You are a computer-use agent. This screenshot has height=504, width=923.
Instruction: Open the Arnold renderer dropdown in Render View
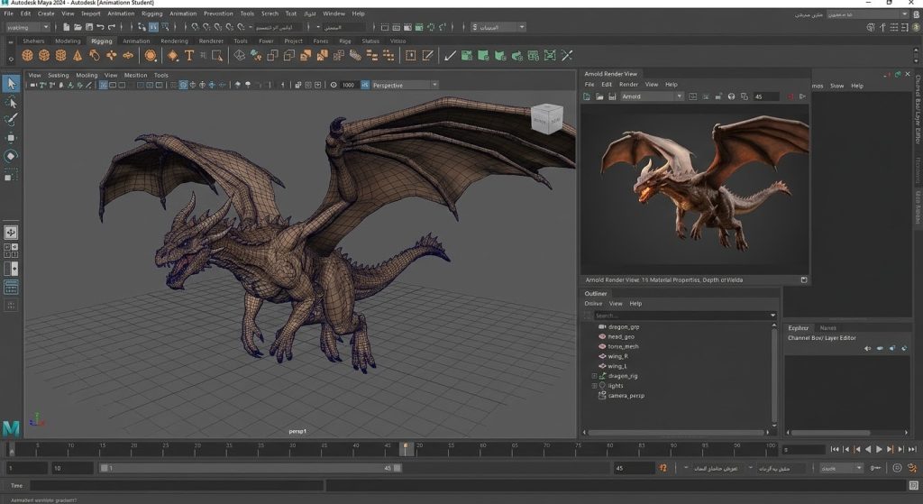click(652, 96)
